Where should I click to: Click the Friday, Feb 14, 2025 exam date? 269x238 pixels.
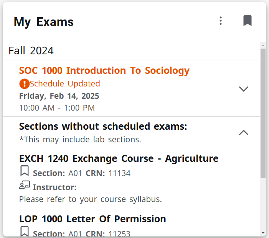pos(59,96)
